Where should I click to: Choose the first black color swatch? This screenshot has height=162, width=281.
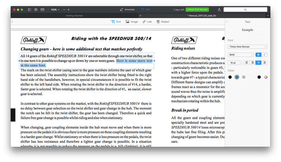[x=230, y=77]
